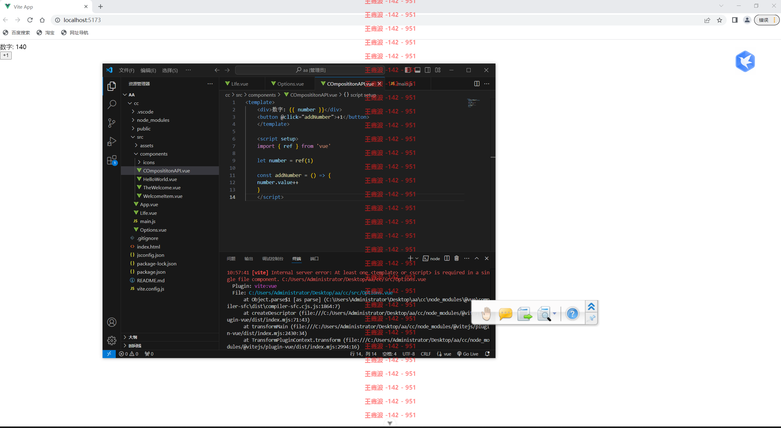
Task: Open Customize Layout icon in title bar
Action: (x=438, y=70)
